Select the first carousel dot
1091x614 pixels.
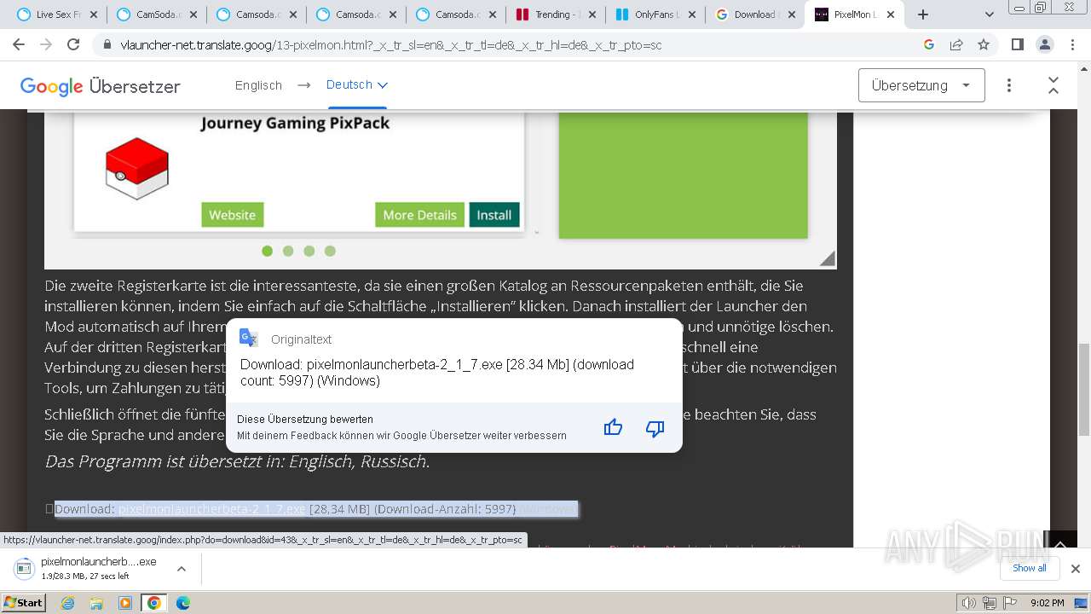(x=267, y=251)
